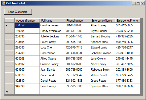Click the Ceil Inn Hotel title bar icon

coord(4,3)
